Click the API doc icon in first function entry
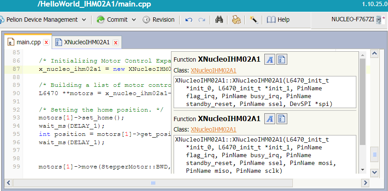388x191 pixels. click(270, 59)
